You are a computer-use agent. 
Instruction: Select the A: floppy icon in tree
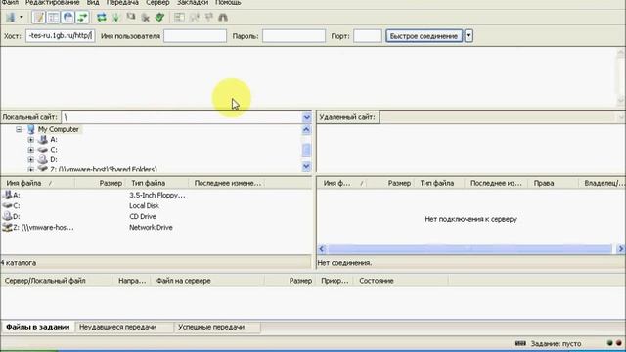point(43,139)
